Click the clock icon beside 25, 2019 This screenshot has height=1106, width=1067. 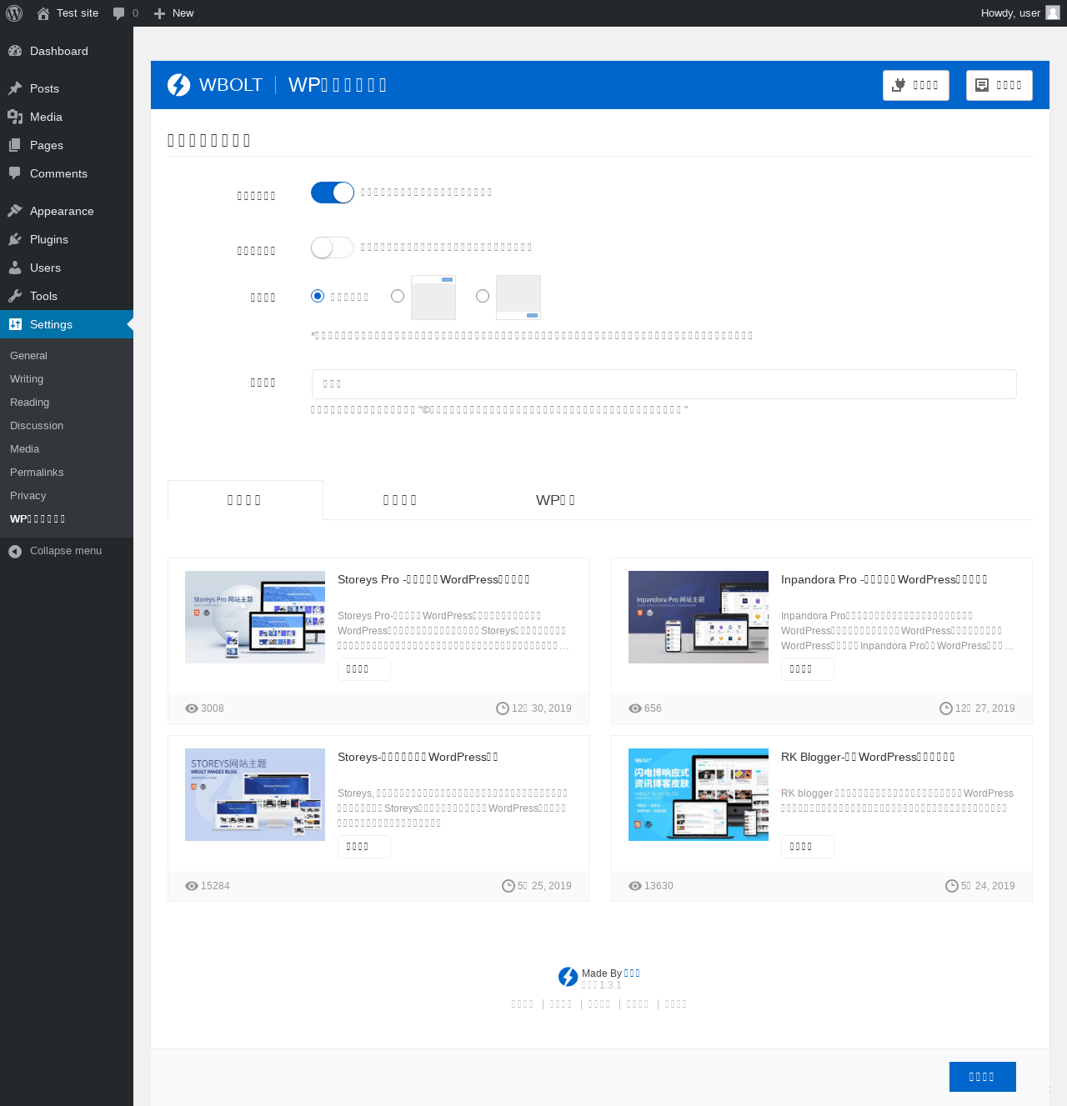[508, 886]
